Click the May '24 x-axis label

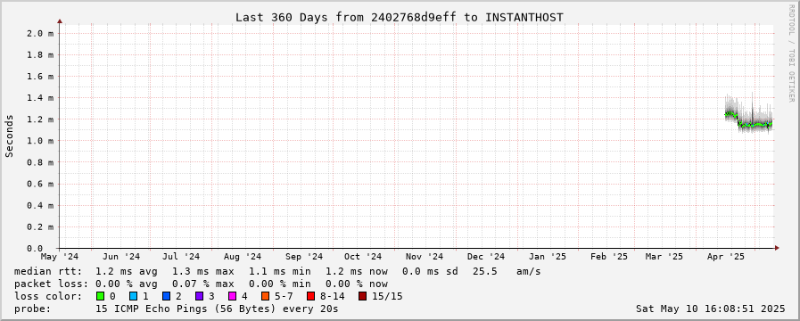pos(60,256)
